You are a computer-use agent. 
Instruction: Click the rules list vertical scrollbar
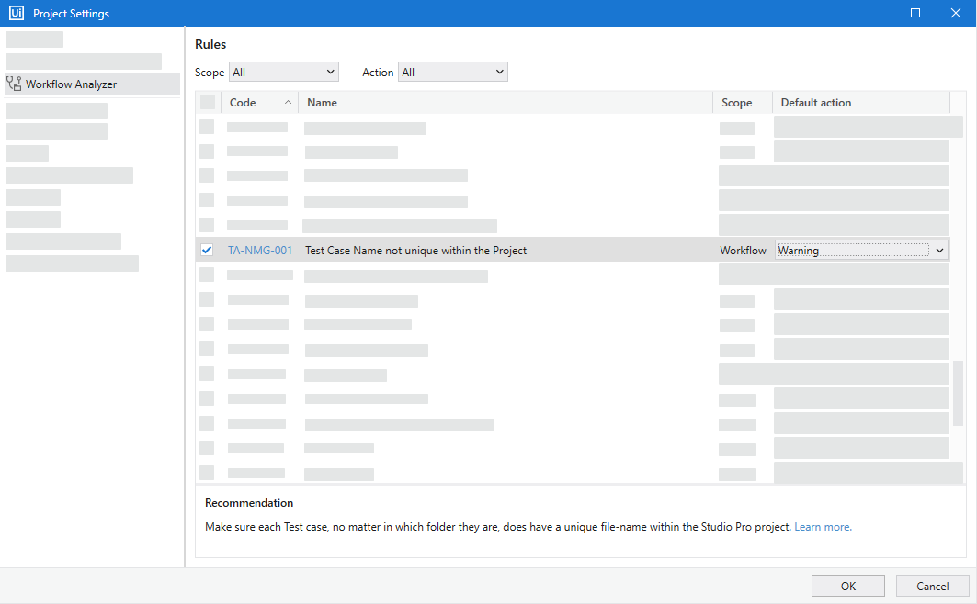tap(958, 395)
